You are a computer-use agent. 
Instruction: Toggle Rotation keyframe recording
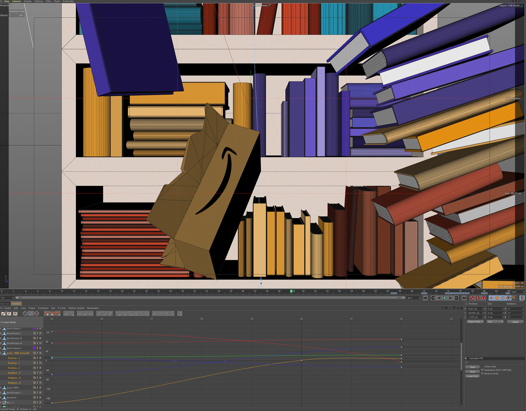[503, 298]
